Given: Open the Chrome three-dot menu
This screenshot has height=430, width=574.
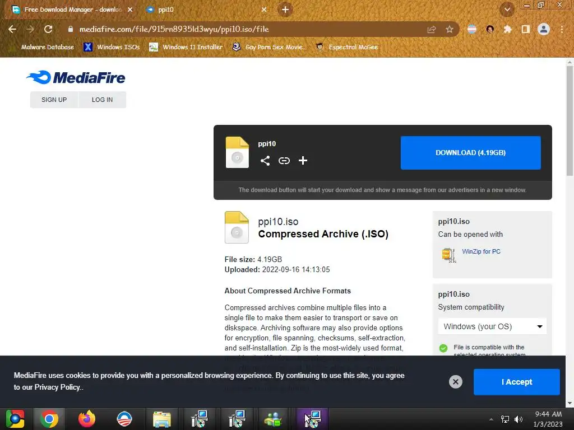Looking at the screenshot, I should coord(562,29).
